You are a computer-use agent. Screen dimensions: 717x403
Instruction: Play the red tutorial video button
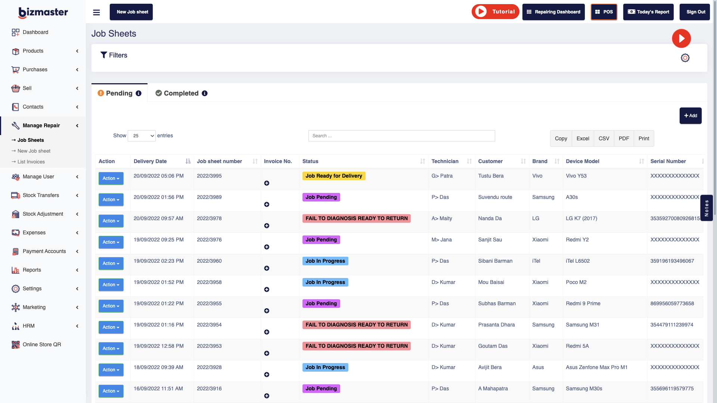click(681, 38)
